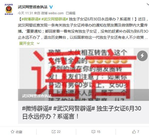Open the article card headline 独生子女证6月30日永远停办
Image resolution: width=149 pixels, height=135 pixels.
pos(82,112)
